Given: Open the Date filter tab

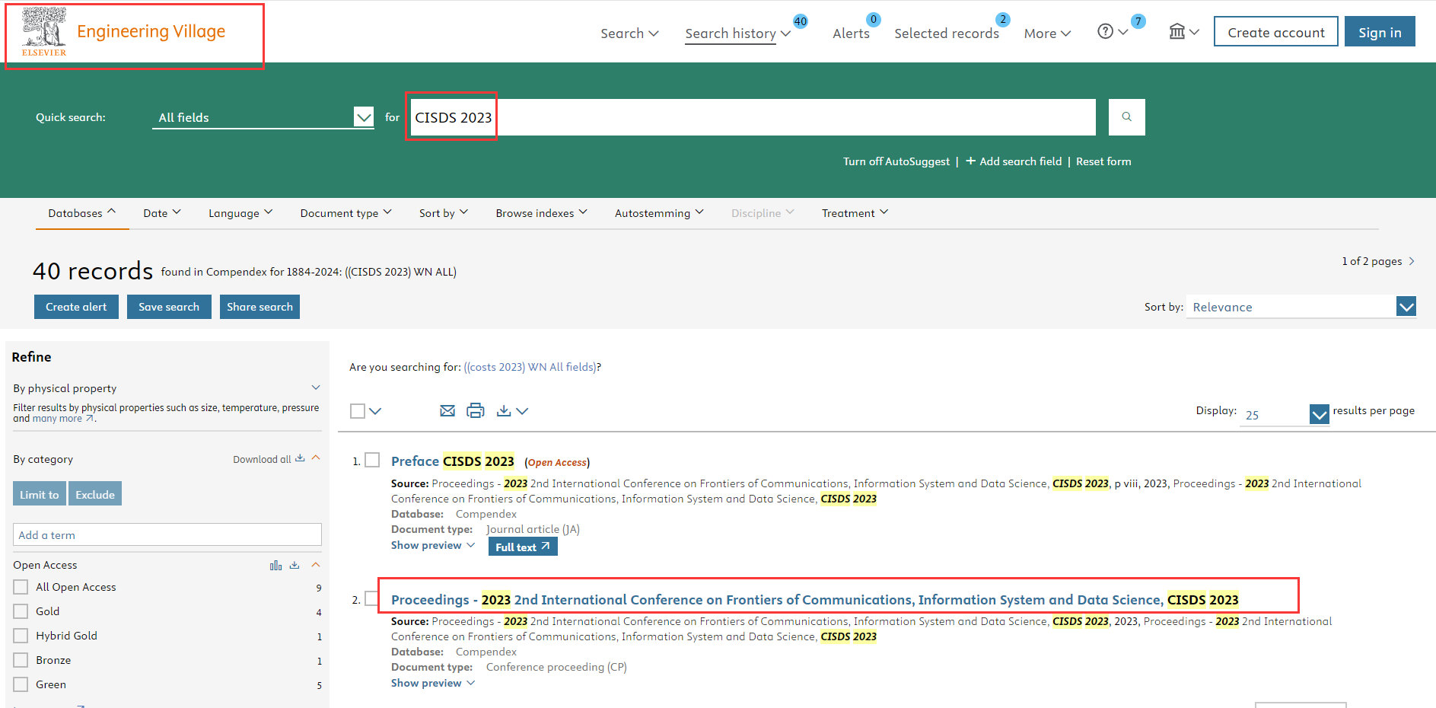Looking at the screenshot, I should tap(162, 213).
